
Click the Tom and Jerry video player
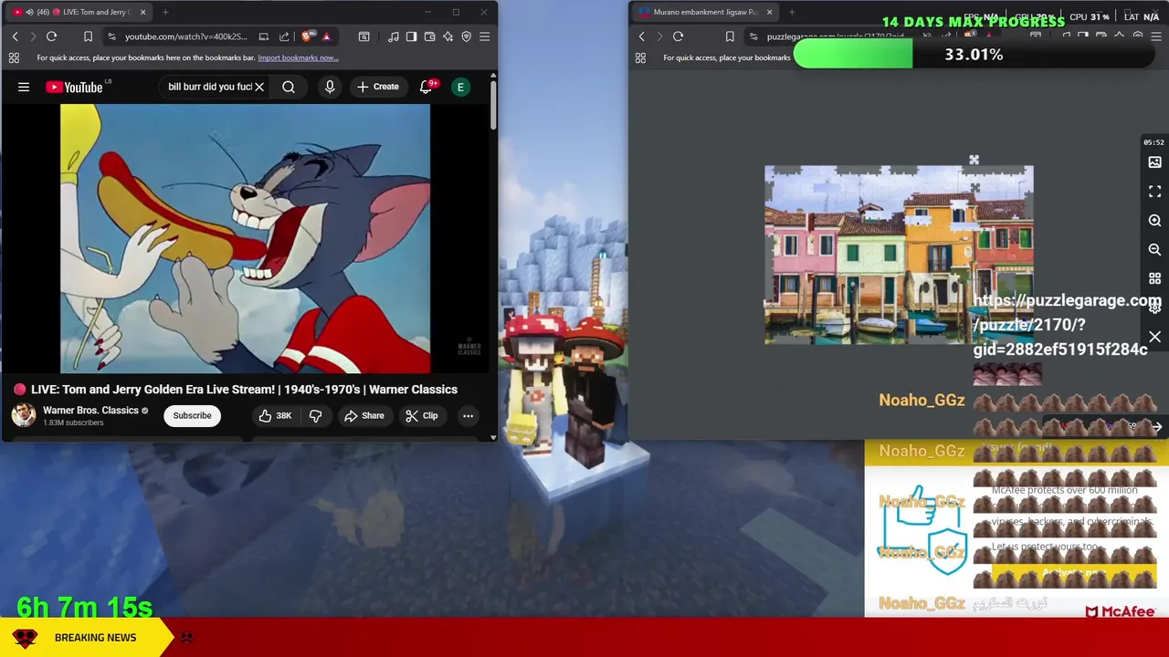click(x=245, y=239)
